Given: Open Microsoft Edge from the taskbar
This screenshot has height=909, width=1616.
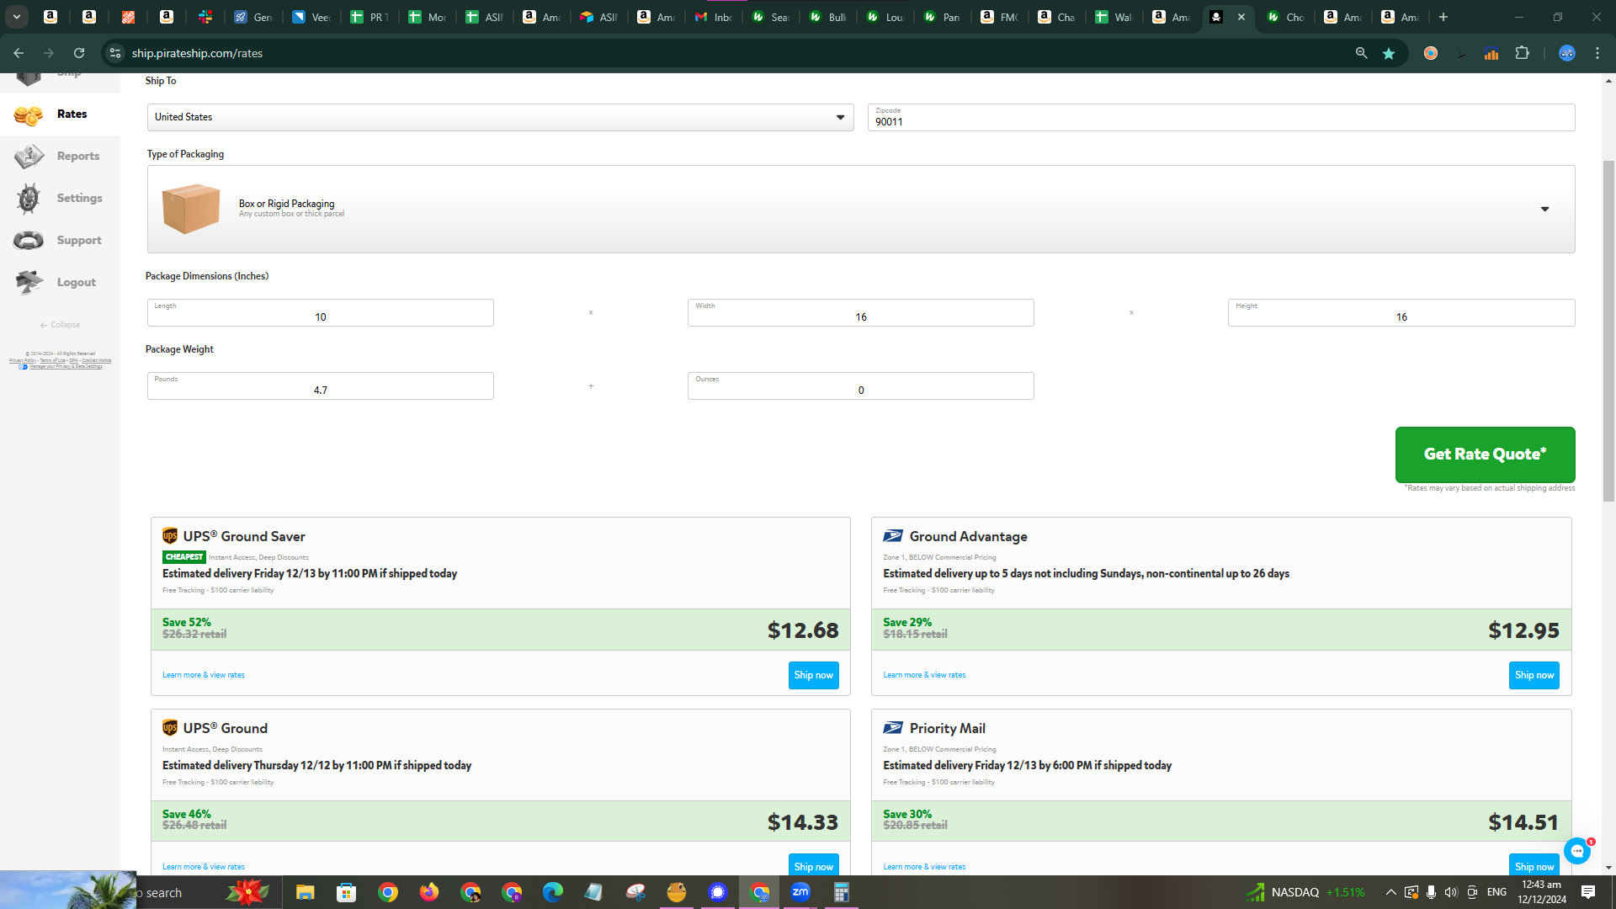Looking at the screenshot, I should click(553, 892).
